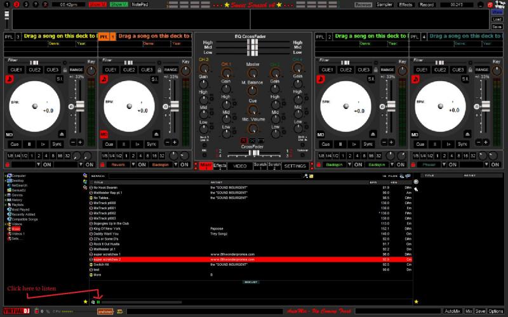Click the Cue button on deck 2
This screenshot has height=317, width=508.
click(x=326, y=145)
